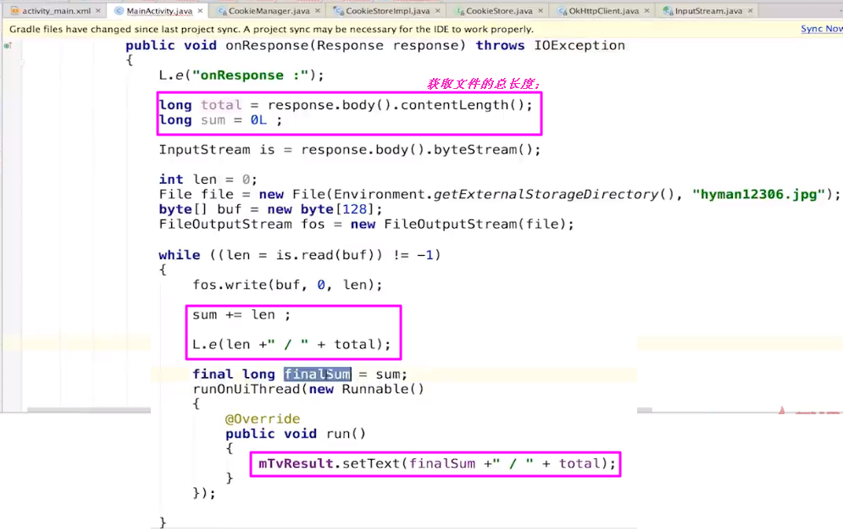Image resolution: width=843 pixels, height=532 pixels.
Task: Click the fos.write statement
Action: coord(287,285)
